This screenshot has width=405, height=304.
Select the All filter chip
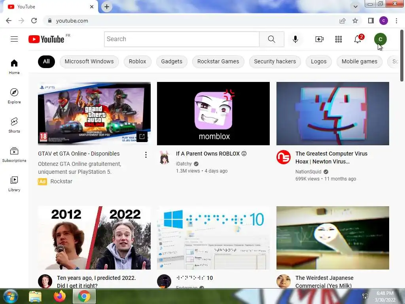coord(46,61)
